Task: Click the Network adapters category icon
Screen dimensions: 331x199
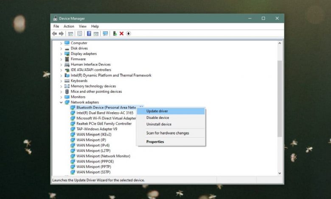Action: (x=67, y=102)
